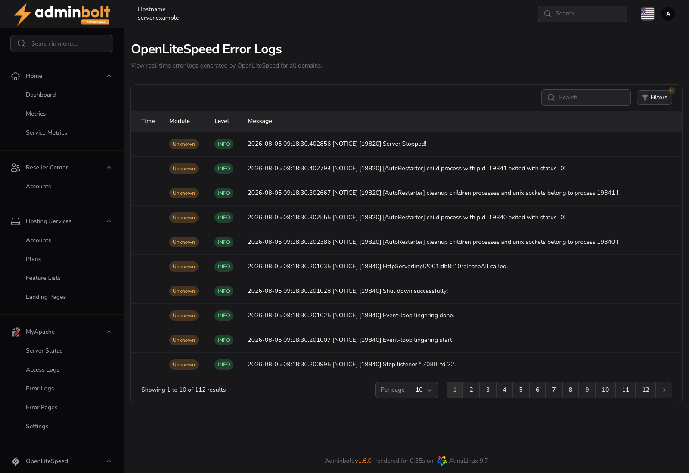Click the funnel icon on Filters
This screenshot has width=689, height=473.
click(x=645, y=98)
